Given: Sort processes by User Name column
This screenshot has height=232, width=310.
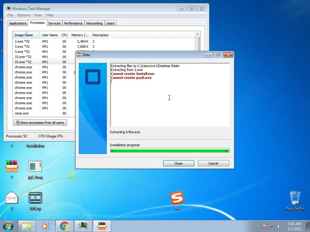Looking at the screenshot, I should tap(50, 35).
